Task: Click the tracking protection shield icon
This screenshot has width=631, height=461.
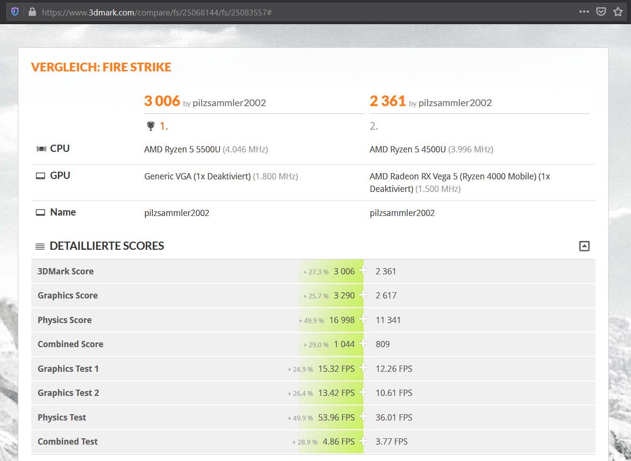Action: coord(15,12)
